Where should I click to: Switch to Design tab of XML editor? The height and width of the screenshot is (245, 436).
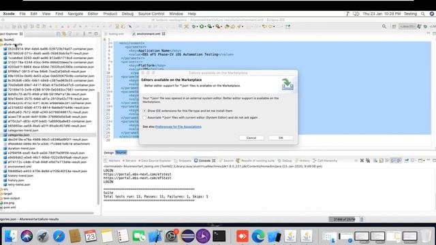tap(109, 152)
